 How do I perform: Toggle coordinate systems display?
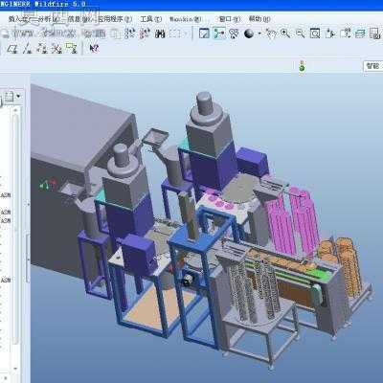56,49
